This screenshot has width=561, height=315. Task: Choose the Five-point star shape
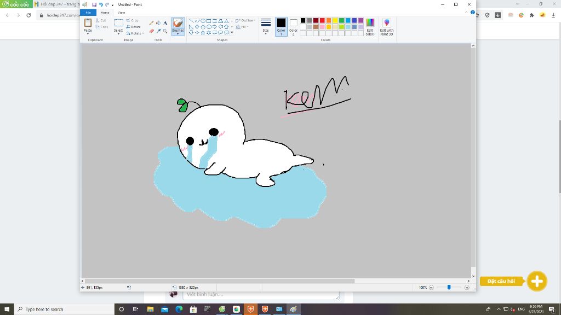pyautogui.click(x=203, y=32)
